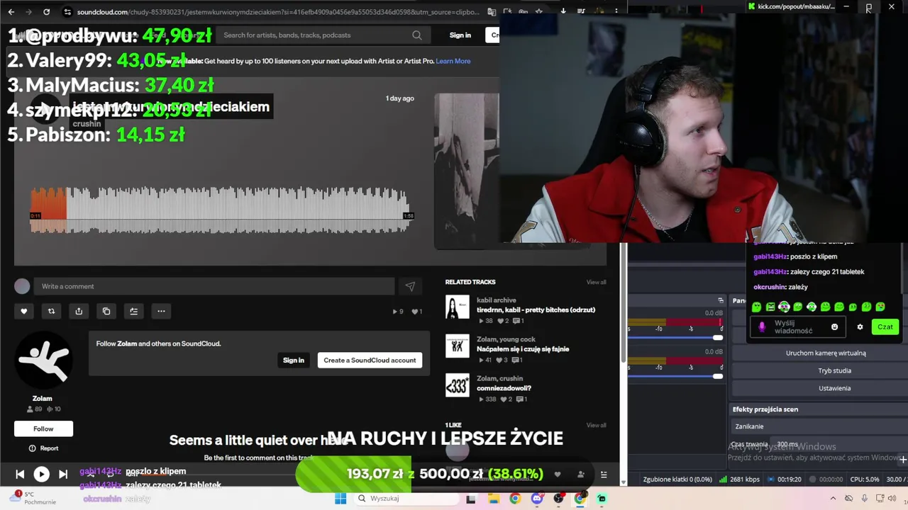
Task: Open chat settings gear icon
Action: [860, 327]
